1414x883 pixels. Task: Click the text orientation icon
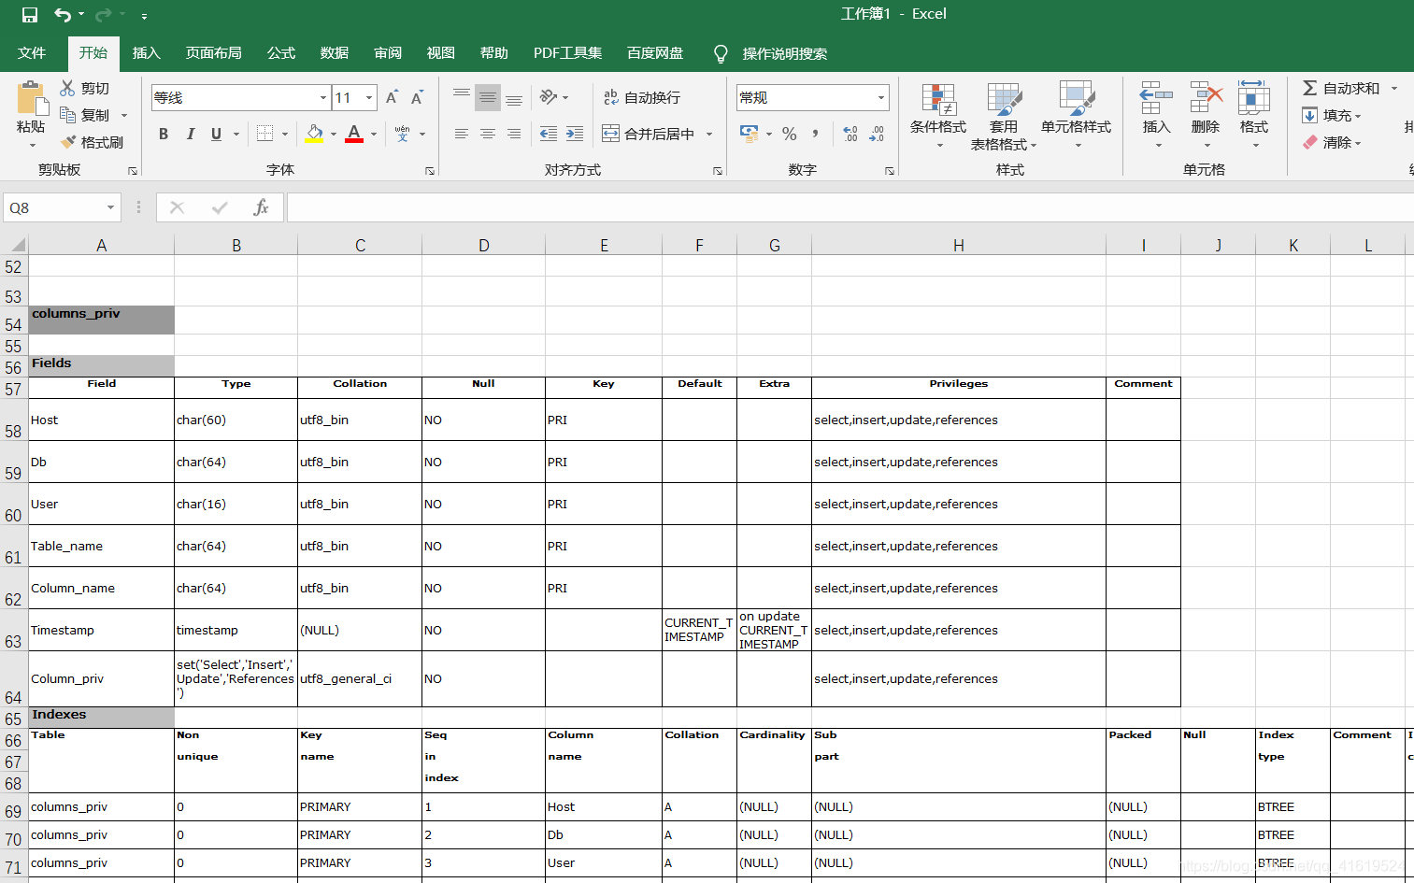[x=549, y=97]
